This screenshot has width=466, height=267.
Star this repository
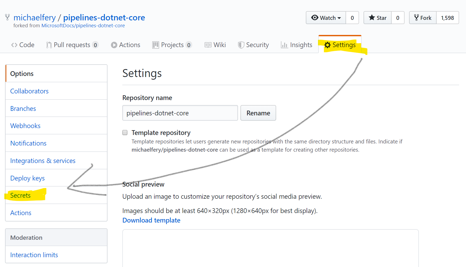click(x=378, y=18)
